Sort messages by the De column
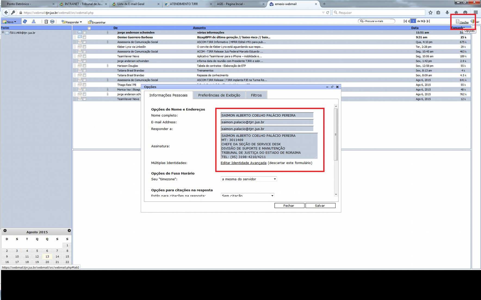 click(115, 28)
